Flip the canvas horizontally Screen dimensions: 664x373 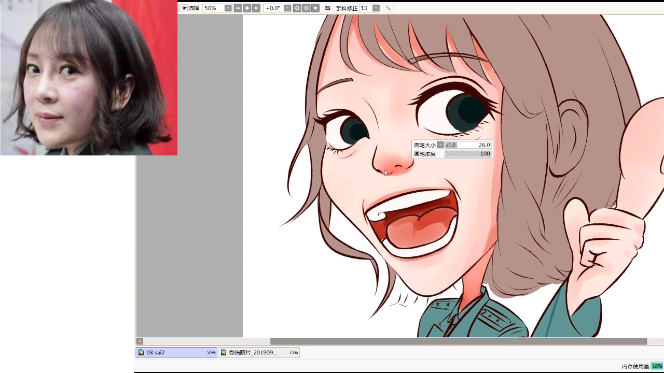(x=327, y=8)
